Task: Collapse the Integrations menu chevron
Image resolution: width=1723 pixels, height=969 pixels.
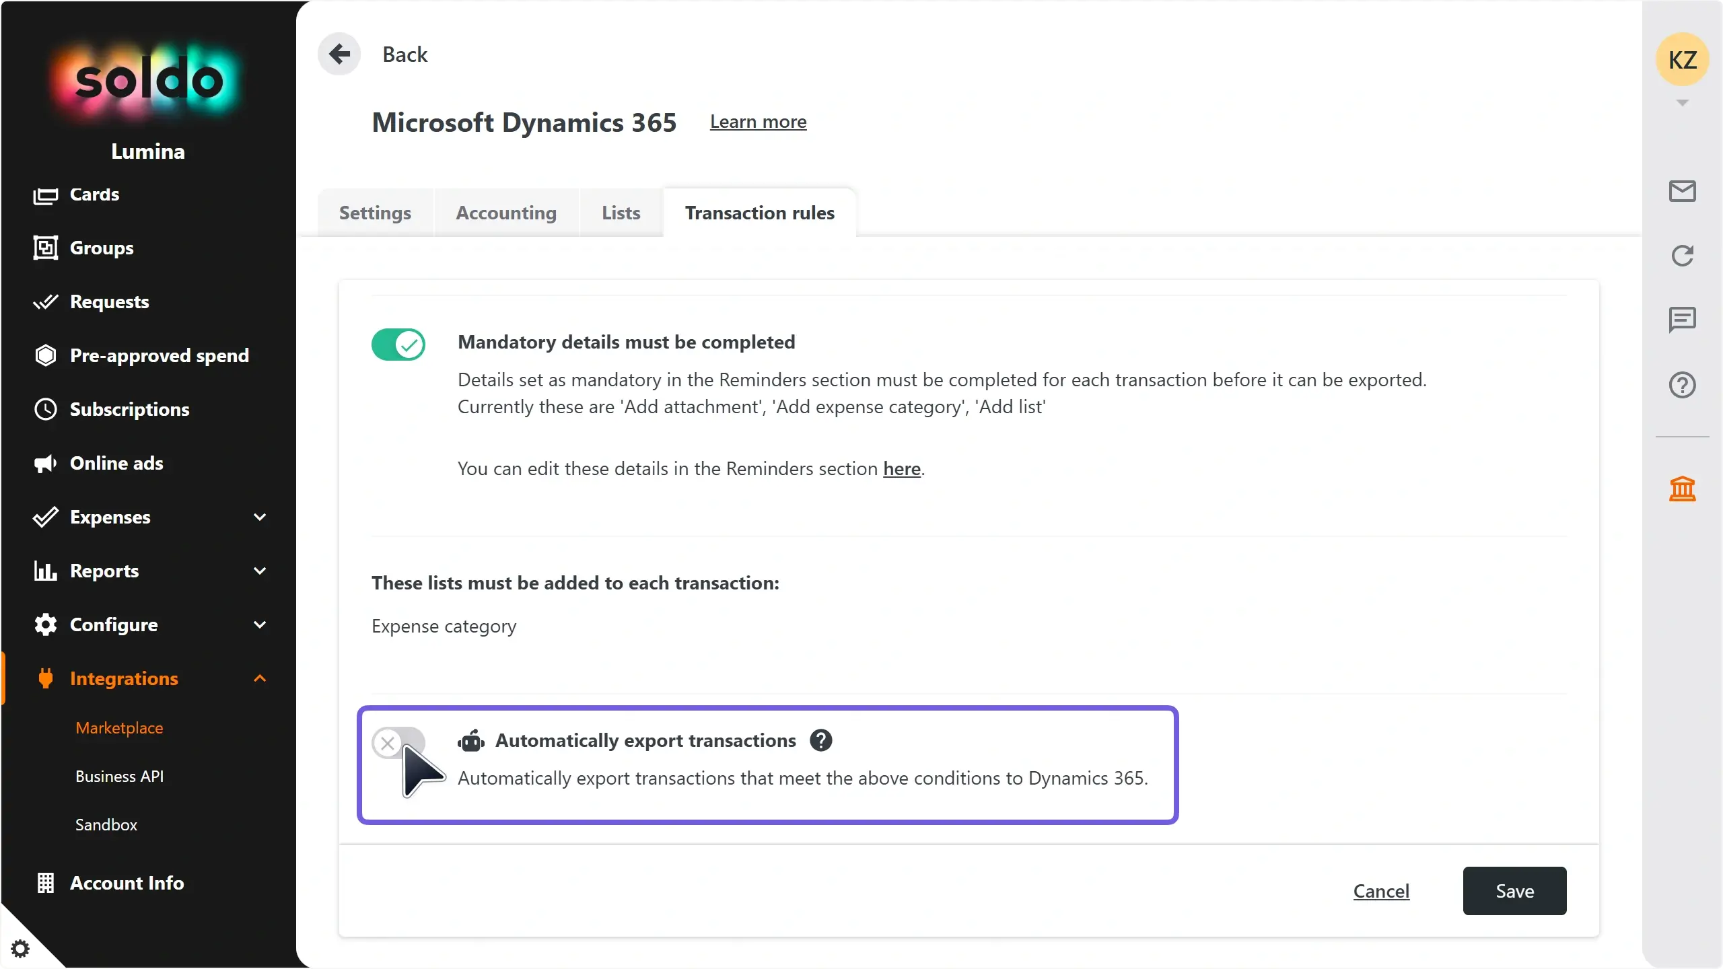Action: (x=260, y=678)
